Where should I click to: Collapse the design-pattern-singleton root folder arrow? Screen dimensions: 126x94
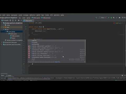pos(2,23)
